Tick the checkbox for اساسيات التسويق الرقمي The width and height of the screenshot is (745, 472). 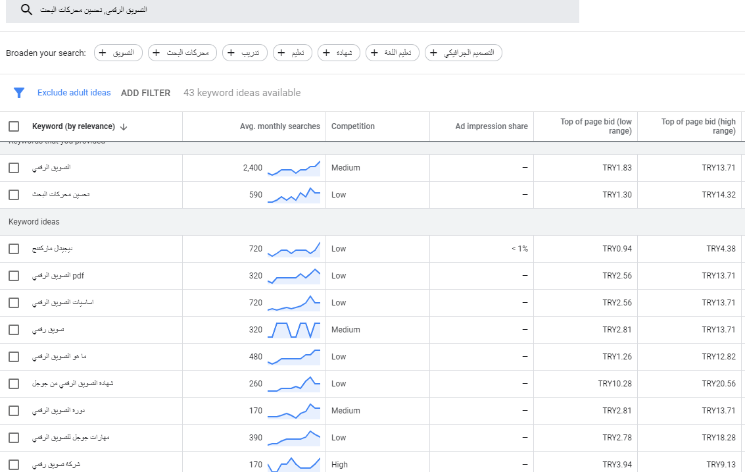point(14,303)
